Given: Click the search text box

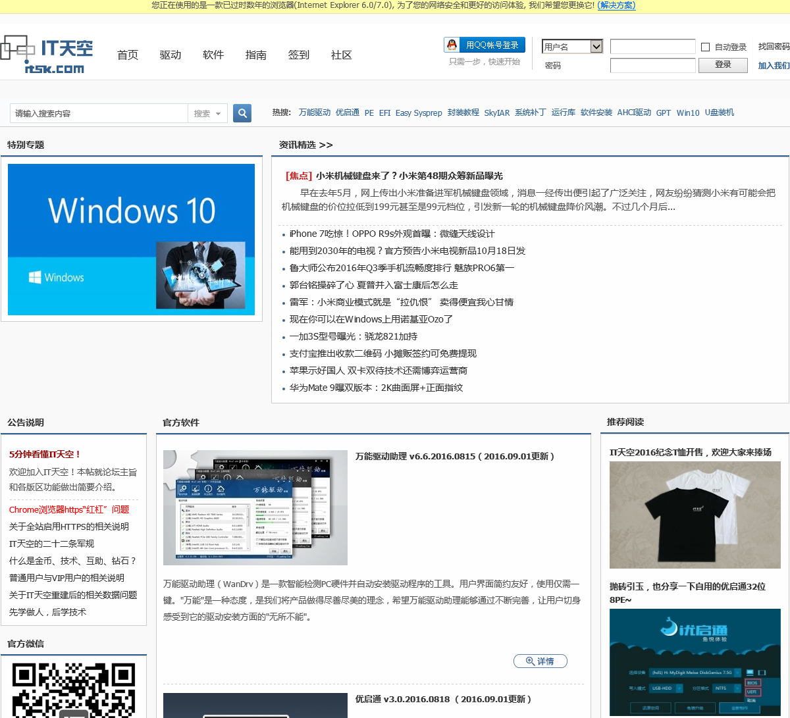Looking at the screenshot, I should click(x=99, y=113).
